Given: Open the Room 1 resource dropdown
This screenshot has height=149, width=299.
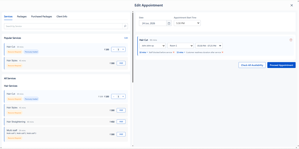Looking at the screenshot, I should (181, 46).
